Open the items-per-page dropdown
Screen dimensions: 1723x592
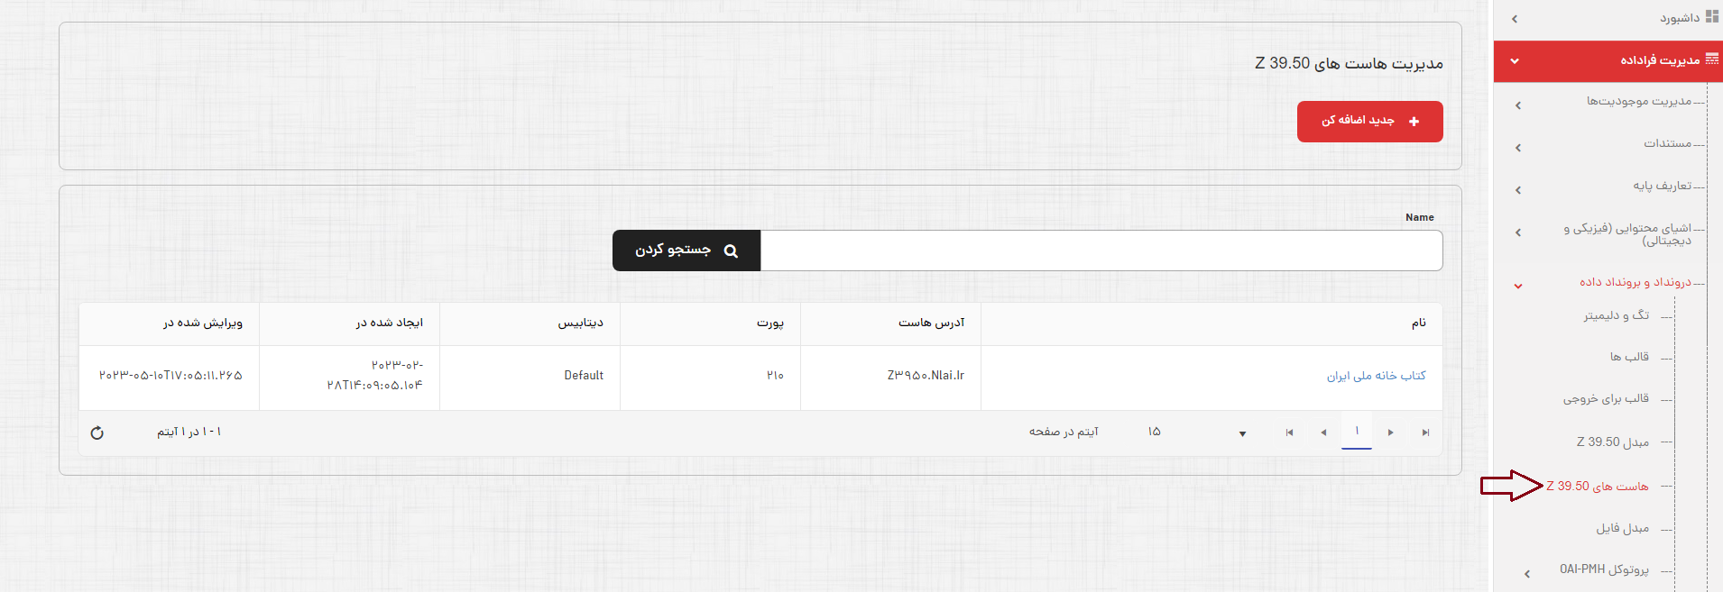pos(1242,433)
